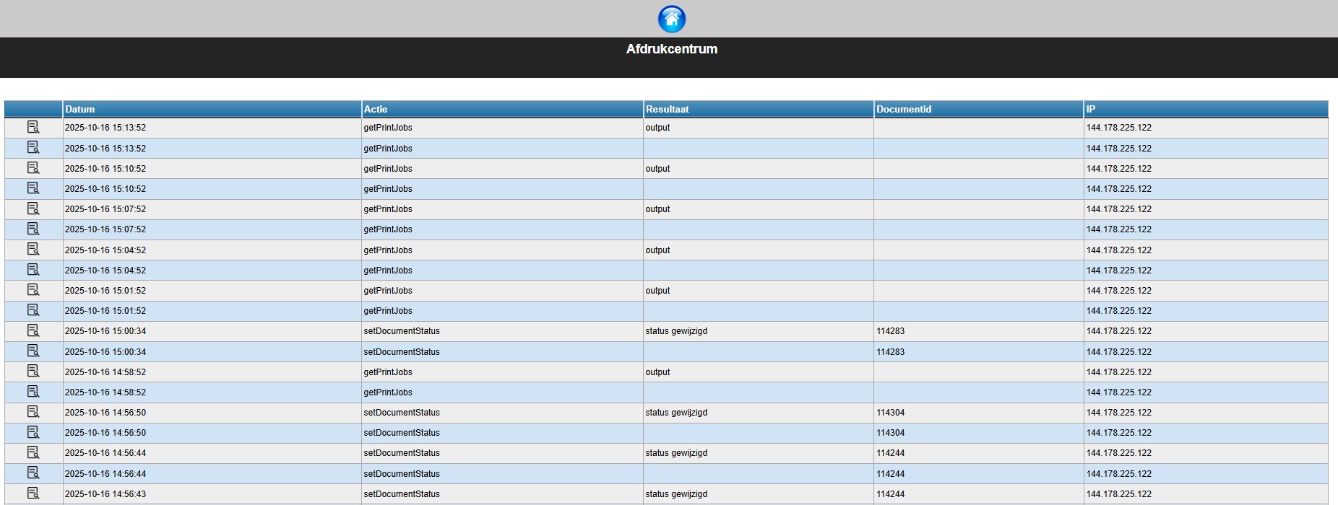The width and height of the screenshot is (1338, 505).
Task: Open details icon for 15:00:34 status gewijzigd row
Action: pyautogui.click(x=33, y=330)
